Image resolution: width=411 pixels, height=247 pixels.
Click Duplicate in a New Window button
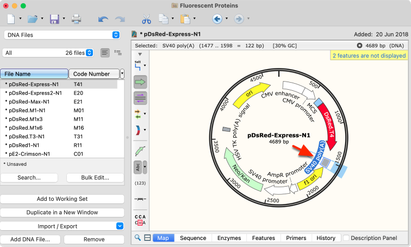pos(62,212)
